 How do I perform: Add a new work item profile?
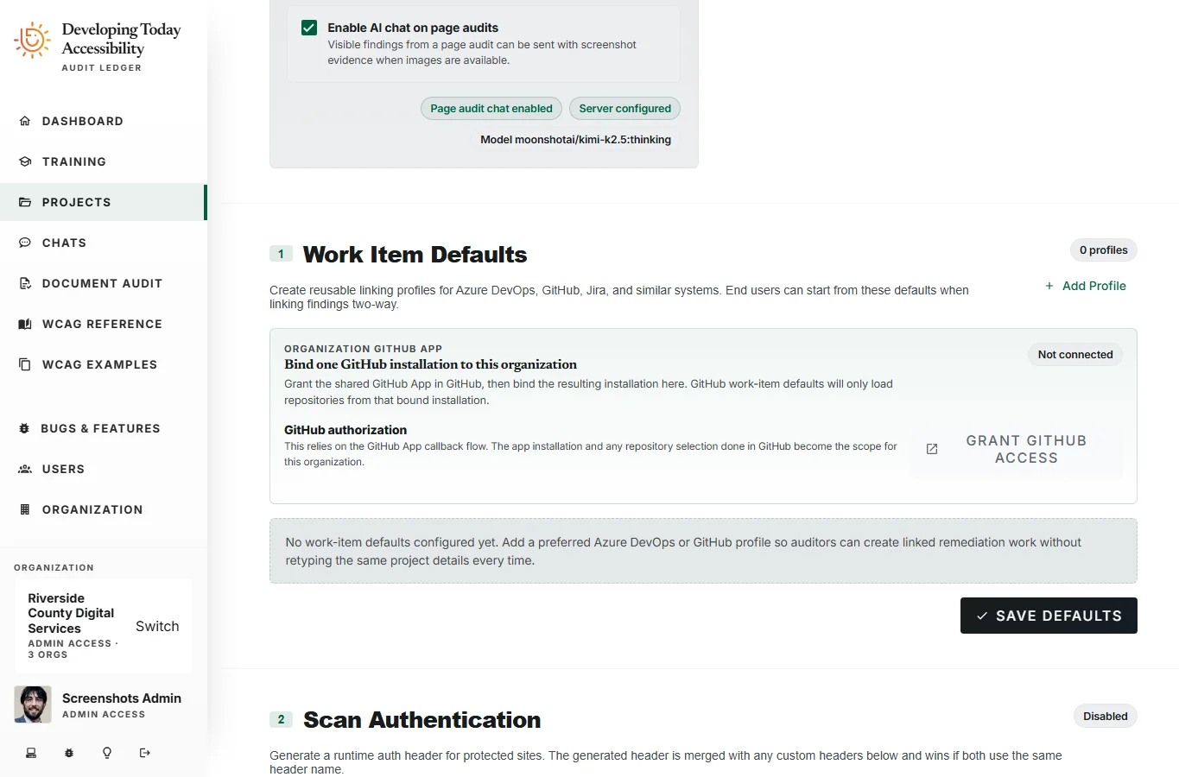pyautogui.click(x=1086, y=286)
